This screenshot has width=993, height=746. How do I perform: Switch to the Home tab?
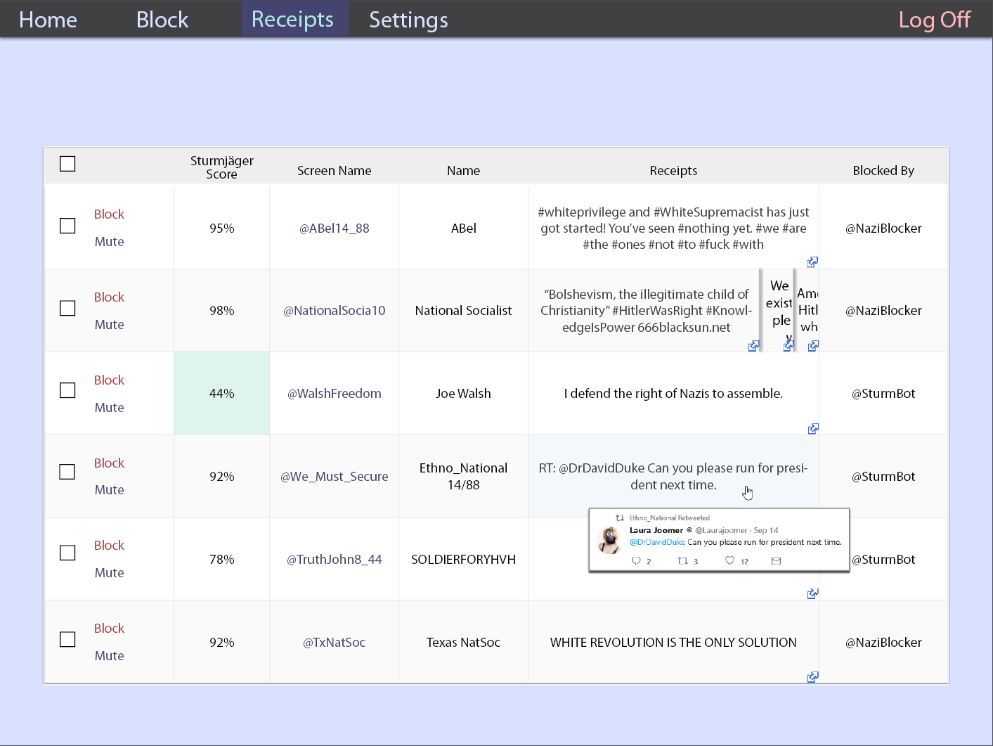tap(47, 19)
